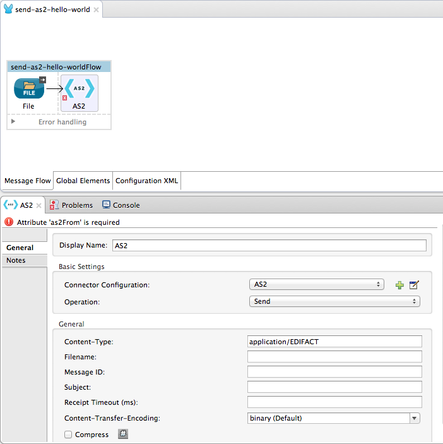443x444 pixels.
Task: Click the Display Name input field
Action: pos(269,246)
